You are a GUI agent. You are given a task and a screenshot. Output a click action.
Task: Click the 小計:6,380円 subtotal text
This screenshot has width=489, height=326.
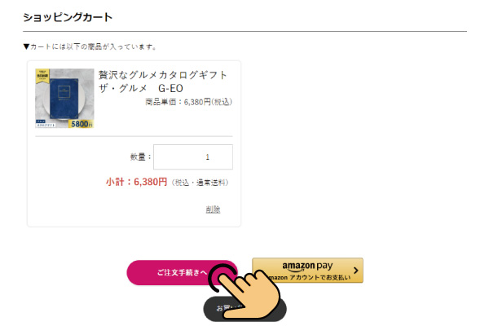coord(137,182)
